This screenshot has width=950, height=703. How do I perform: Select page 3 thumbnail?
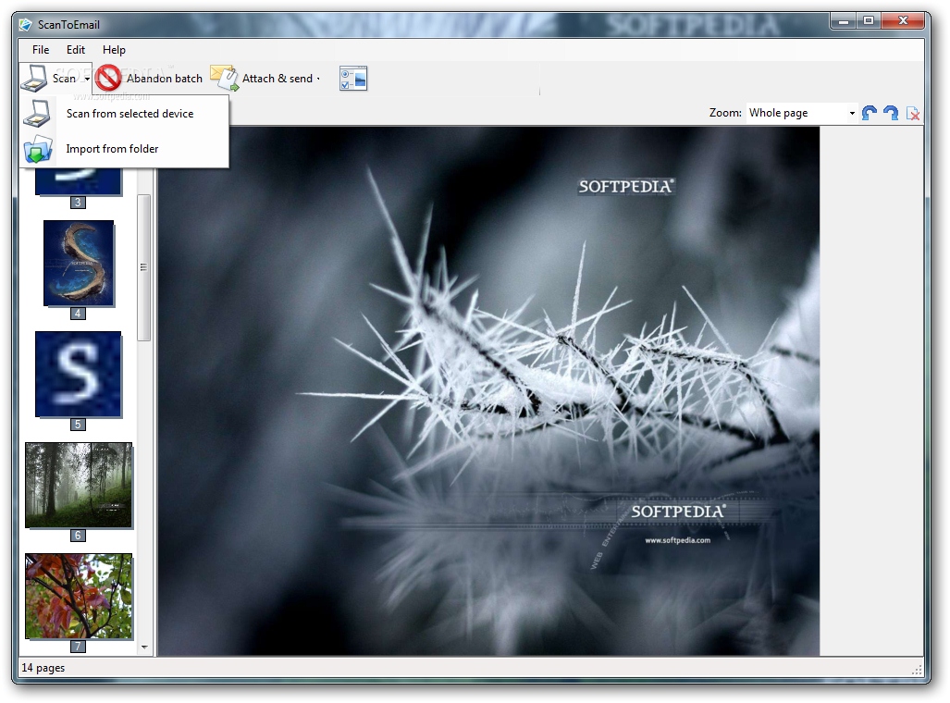[78, 181]
